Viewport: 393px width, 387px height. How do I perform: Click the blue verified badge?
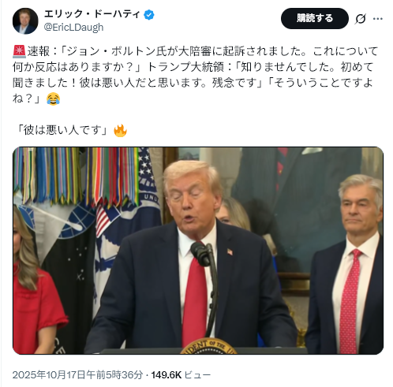point(149,15)
